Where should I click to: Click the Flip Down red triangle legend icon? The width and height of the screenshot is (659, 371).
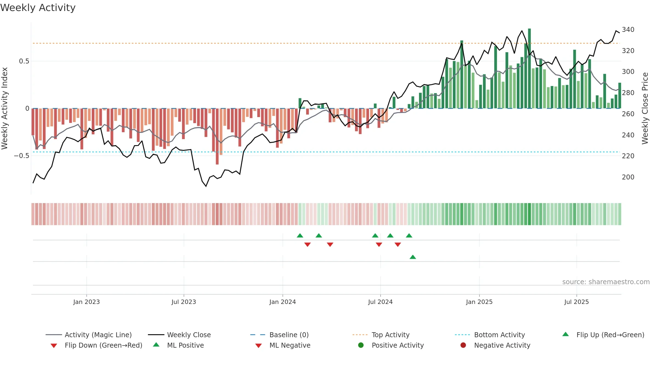(54, 346)
